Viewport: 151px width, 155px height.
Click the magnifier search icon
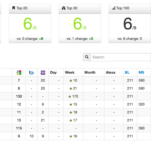(87, 57)
